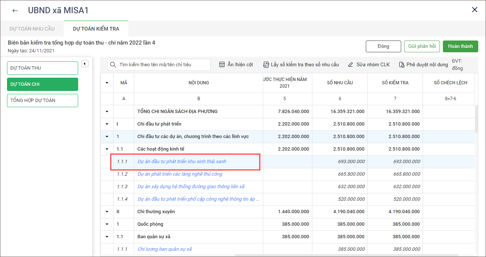Image resolution: width=486 pixels, height=257 pixels.
Task: Collapse the Quốc phòng row
Action: pos(107,224)
